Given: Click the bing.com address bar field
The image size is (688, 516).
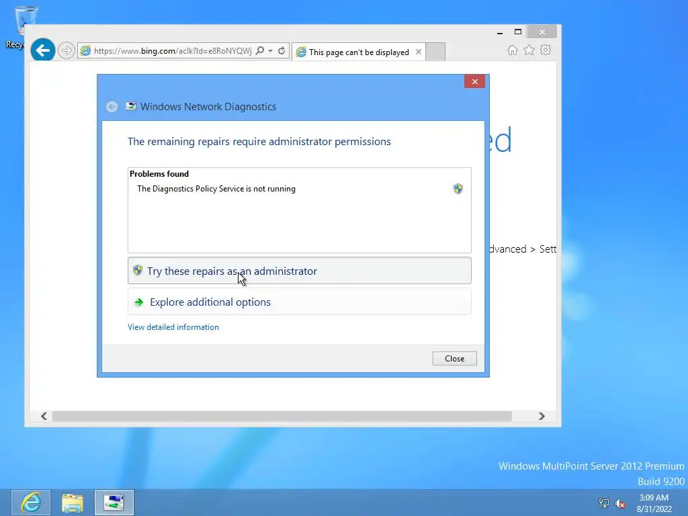Looking at the screenshot, I should (x=173, y=51).
